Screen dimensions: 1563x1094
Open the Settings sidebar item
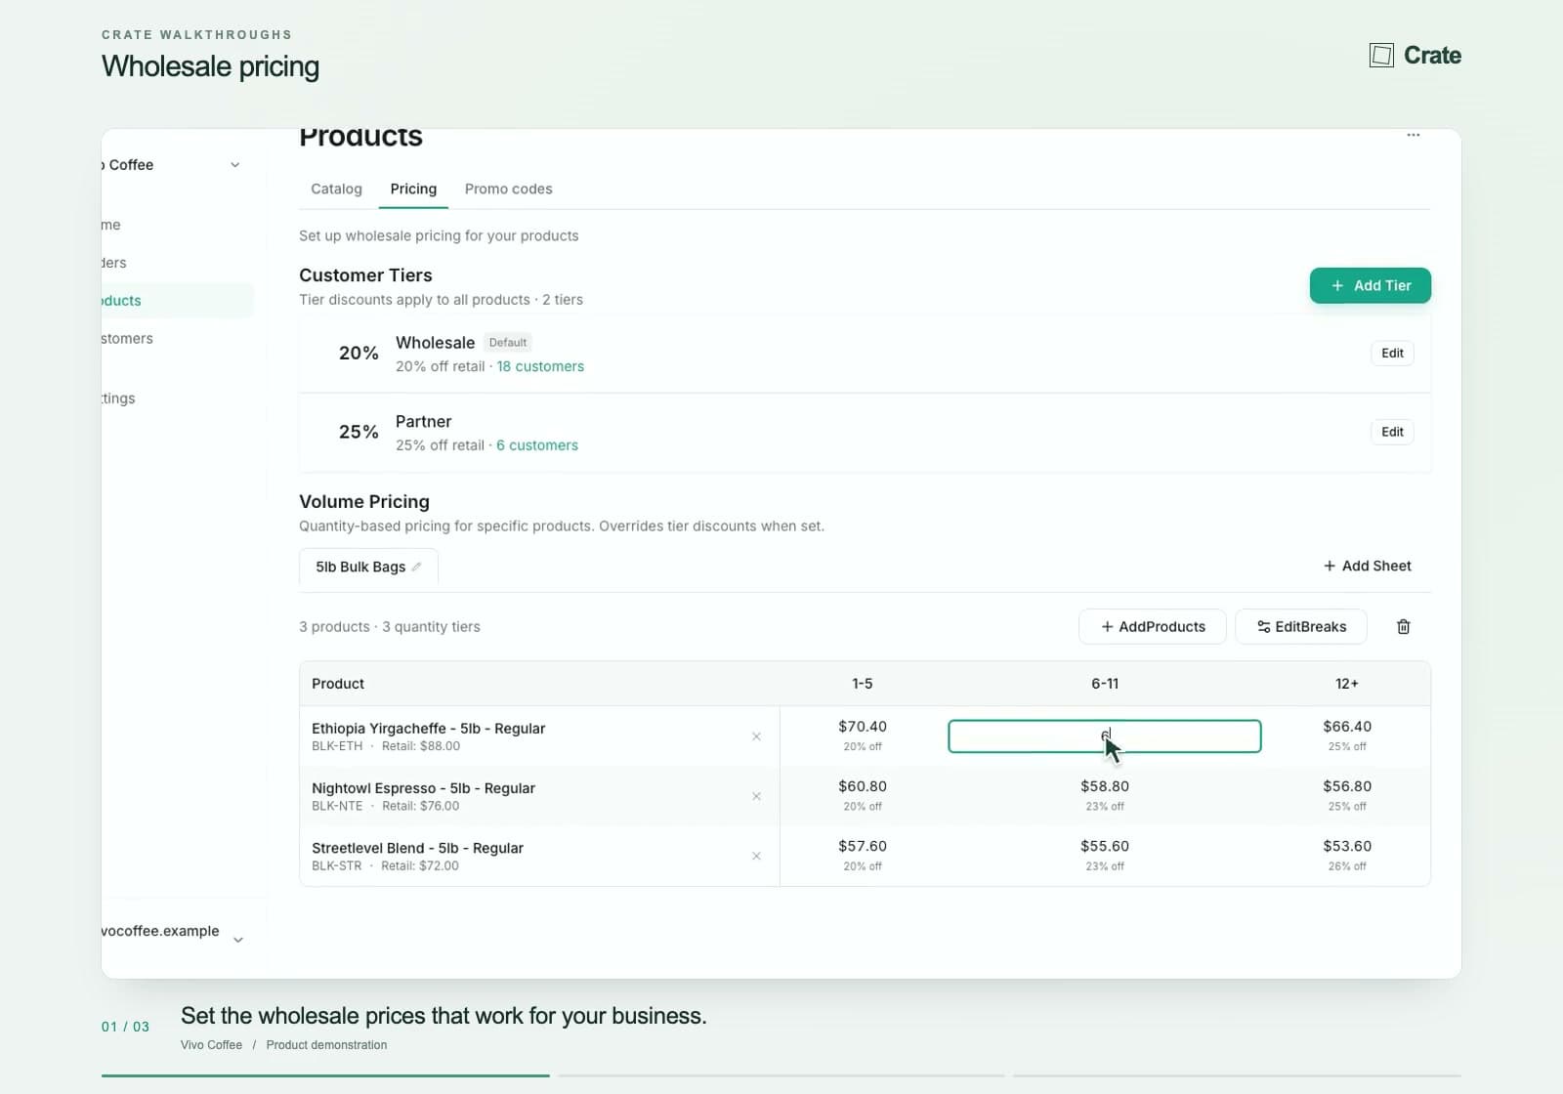tap(176, 398)
